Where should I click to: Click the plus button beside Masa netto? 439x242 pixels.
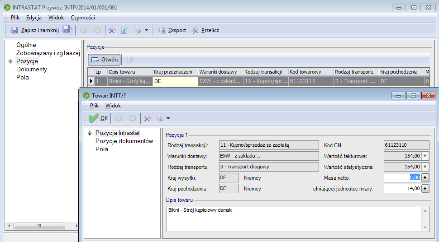click(425, 178)
